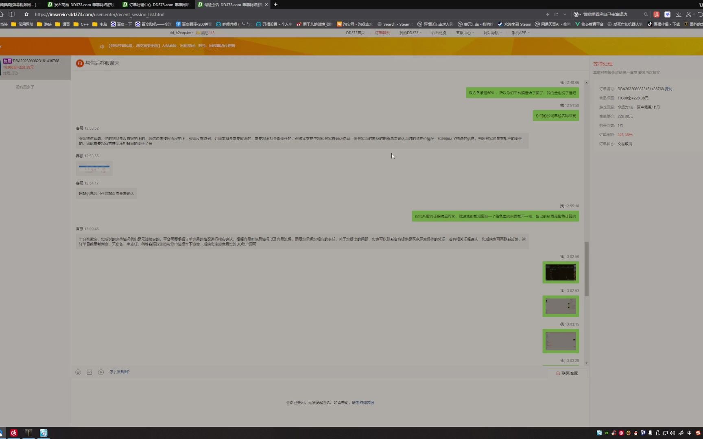Open DD373首页 nav item
Image resolution: width=703 pixels, height=439 pixels.
click(355, 33)
